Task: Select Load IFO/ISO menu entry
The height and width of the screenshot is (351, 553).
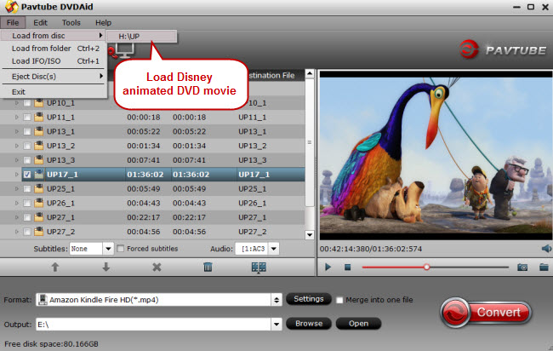Action: [54, 61]
